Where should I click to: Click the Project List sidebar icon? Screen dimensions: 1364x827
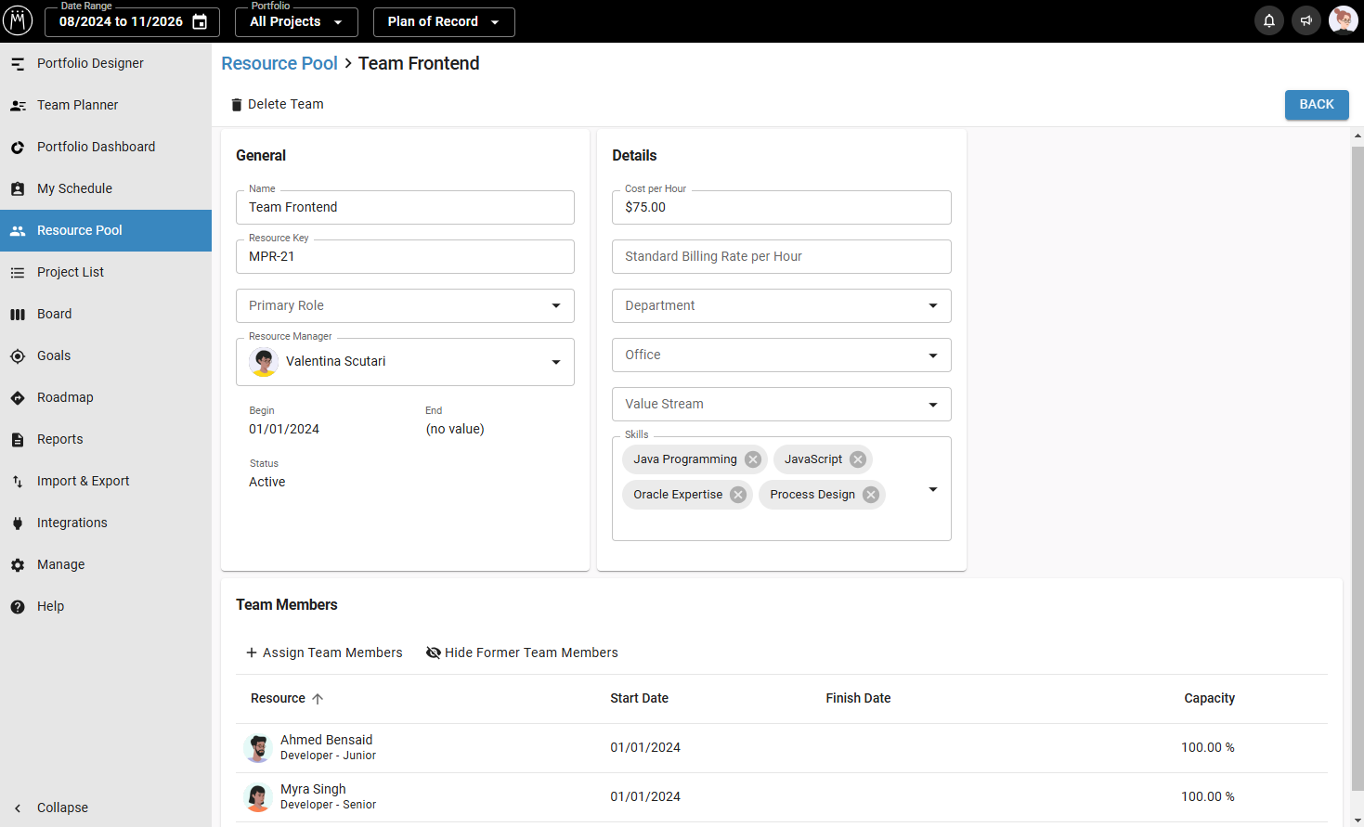coord(18,272)
